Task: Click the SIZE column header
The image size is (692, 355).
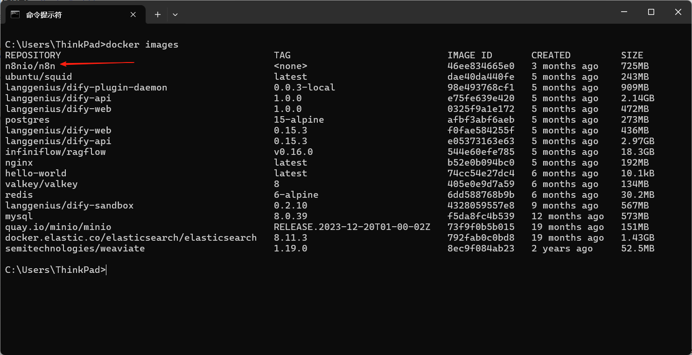Action: click(x=632, y=56)
